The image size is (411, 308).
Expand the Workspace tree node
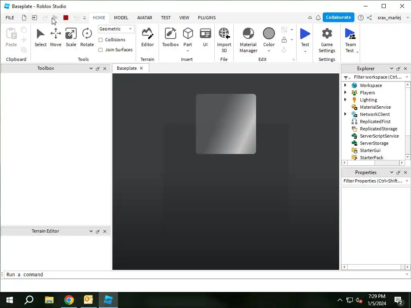346,85
